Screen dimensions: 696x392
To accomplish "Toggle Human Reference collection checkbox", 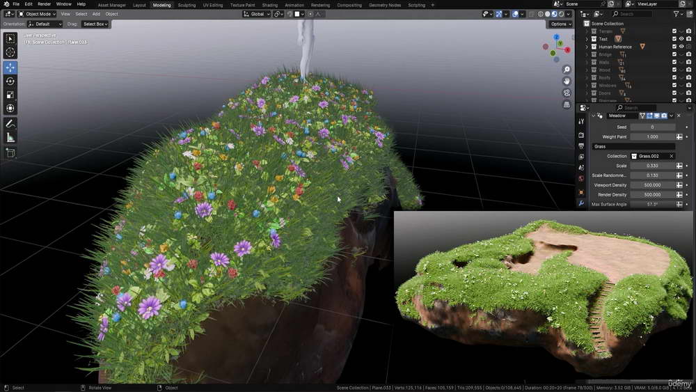I will pyautogui.click(x=674, y=47).
